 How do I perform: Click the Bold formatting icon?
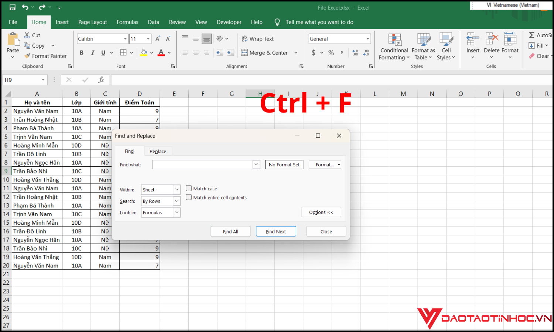click(x=82, y=53)
